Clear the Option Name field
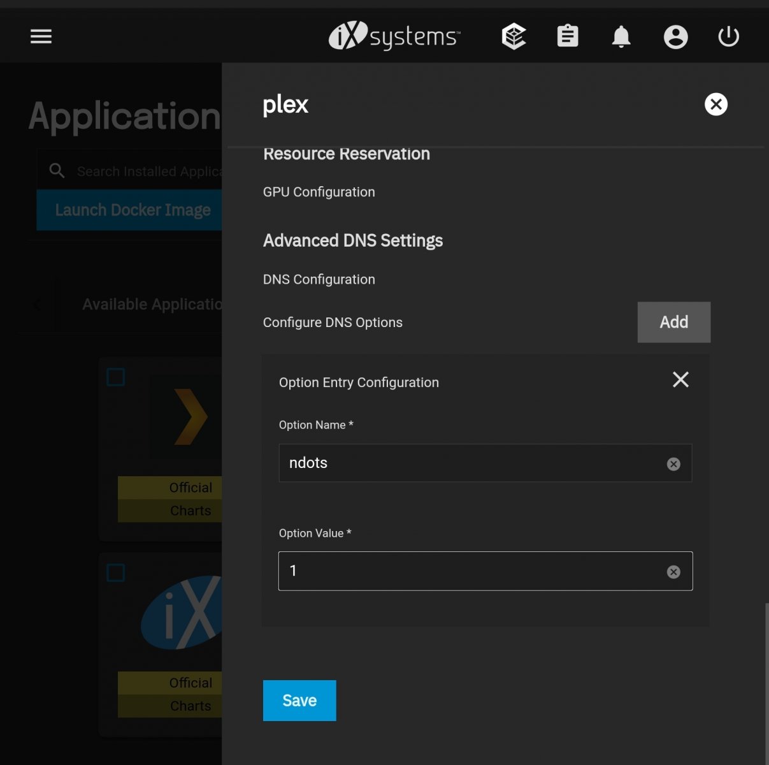769x765 pixels. pos(673,464)
